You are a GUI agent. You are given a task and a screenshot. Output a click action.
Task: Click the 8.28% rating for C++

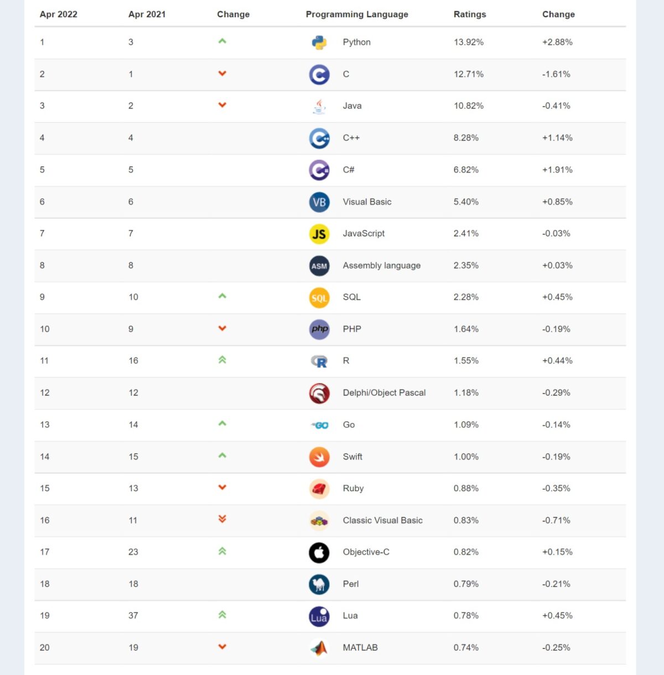click(466, 138)
